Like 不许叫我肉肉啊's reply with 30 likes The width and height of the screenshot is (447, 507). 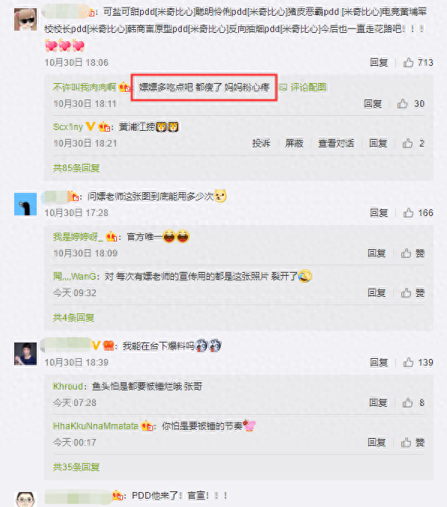410,104
